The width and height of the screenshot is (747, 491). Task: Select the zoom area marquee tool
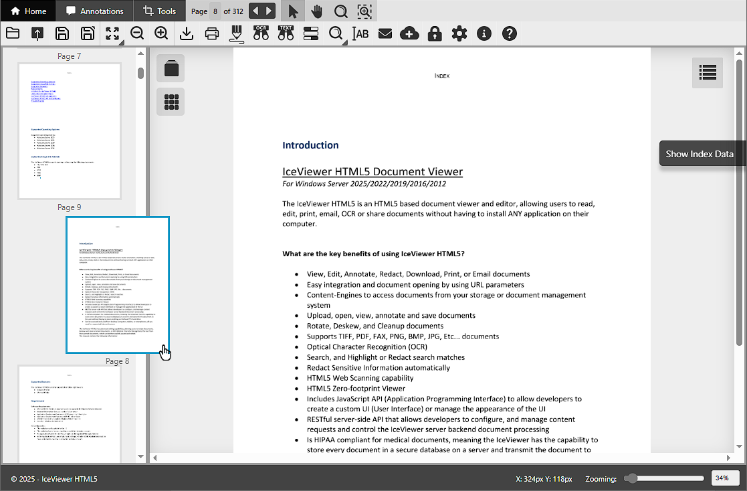[364, 11]
